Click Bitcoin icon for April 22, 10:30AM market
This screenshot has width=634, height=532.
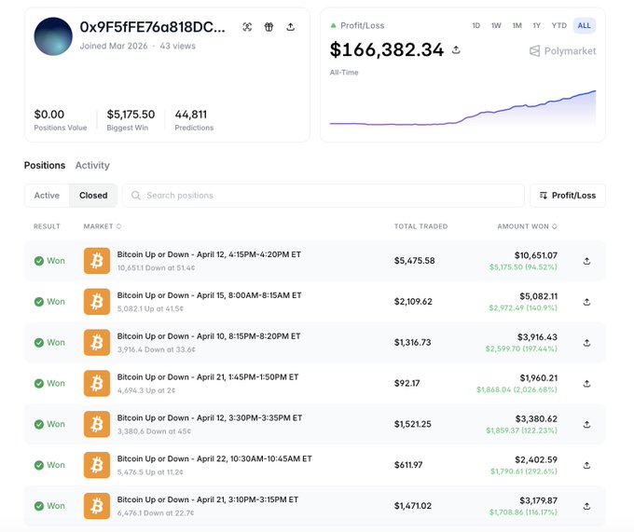point(97,465)
